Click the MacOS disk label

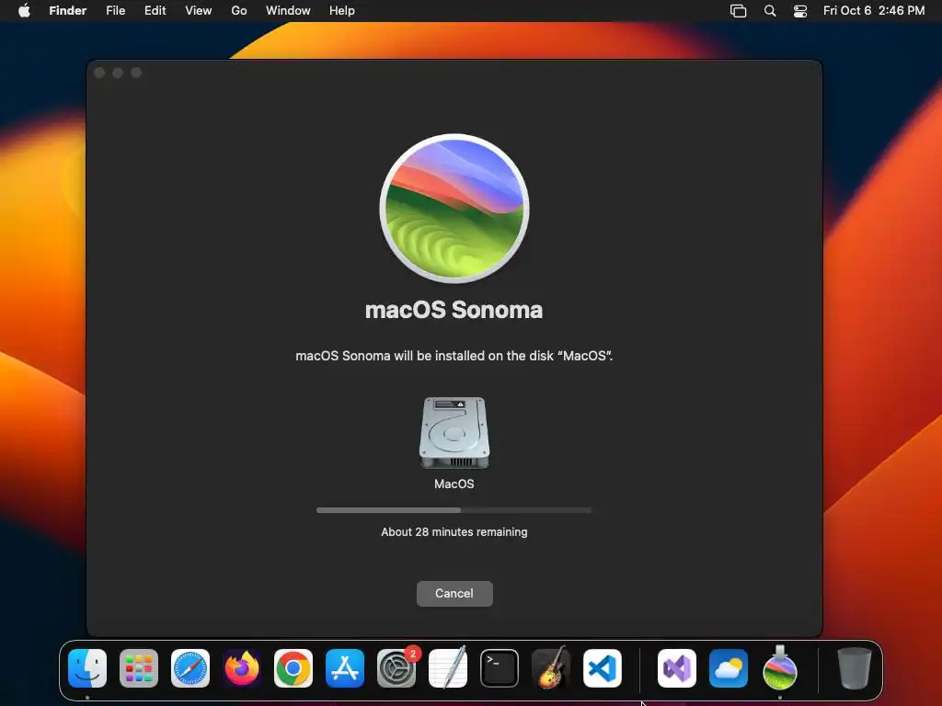click(454, 484)
